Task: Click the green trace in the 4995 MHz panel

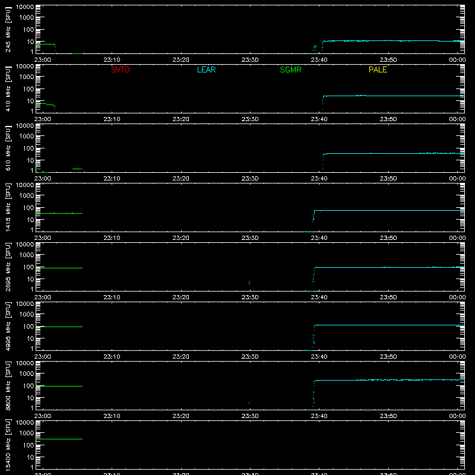Action: pyautogui.click(x=59, y=327)
